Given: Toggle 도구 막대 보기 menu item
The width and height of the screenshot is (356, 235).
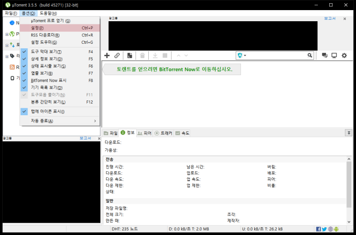Looking at the screenshot, I should (x=60, y=52).
